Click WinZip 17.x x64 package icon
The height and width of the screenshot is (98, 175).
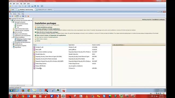(34, 47)
